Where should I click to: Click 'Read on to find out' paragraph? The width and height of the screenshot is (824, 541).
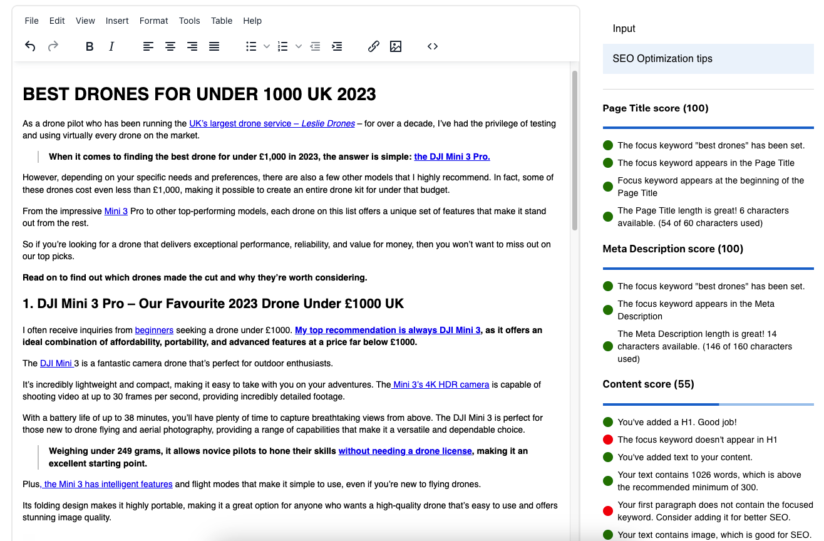tap(195, 277)
